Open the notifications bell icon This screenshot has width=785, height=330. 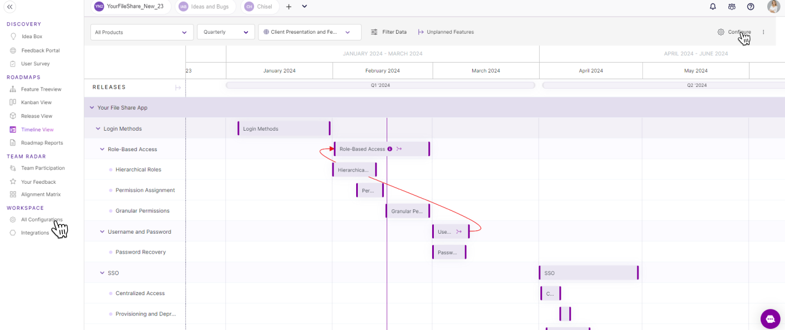click(x=712, y=6)
